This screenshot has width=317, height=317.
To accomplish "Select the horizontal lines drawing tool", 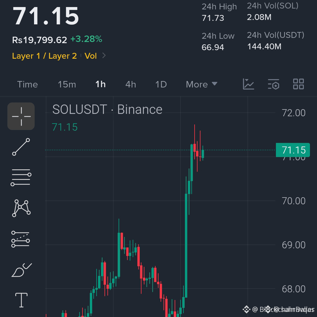I will coord(21,177).
